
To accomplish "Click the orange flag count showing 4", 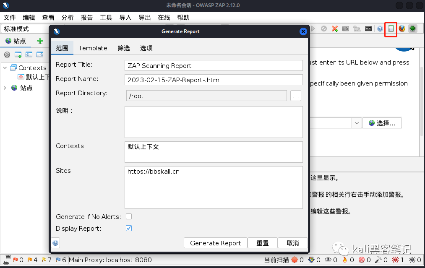I will (29, 260).
